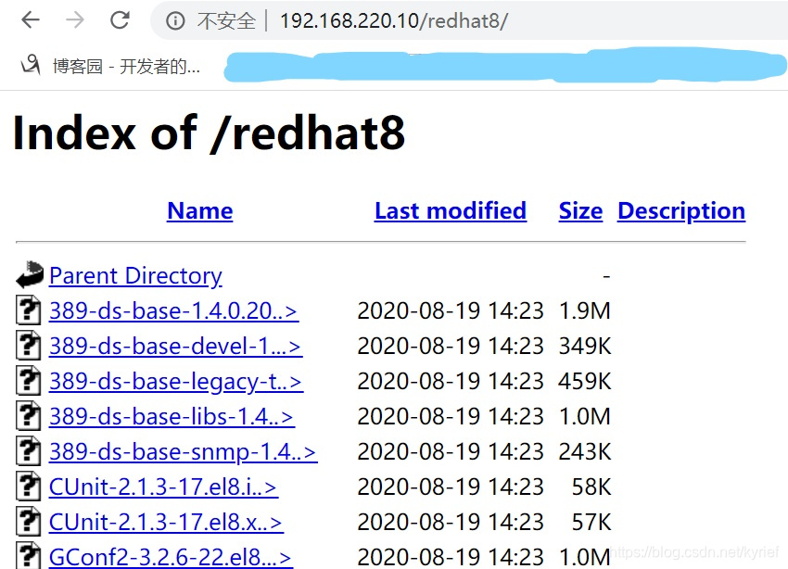Image resolution: width=788 pixels, height=569 pixels.
Task: Sort listing by Description
Action: pos(681,211)
